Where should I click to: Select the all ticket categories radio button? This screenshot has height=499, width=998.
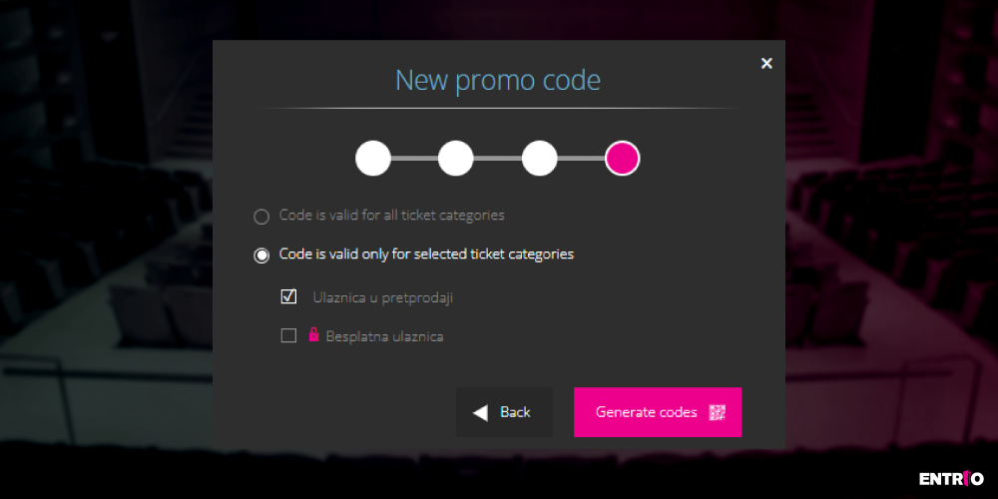coord(261,217)
